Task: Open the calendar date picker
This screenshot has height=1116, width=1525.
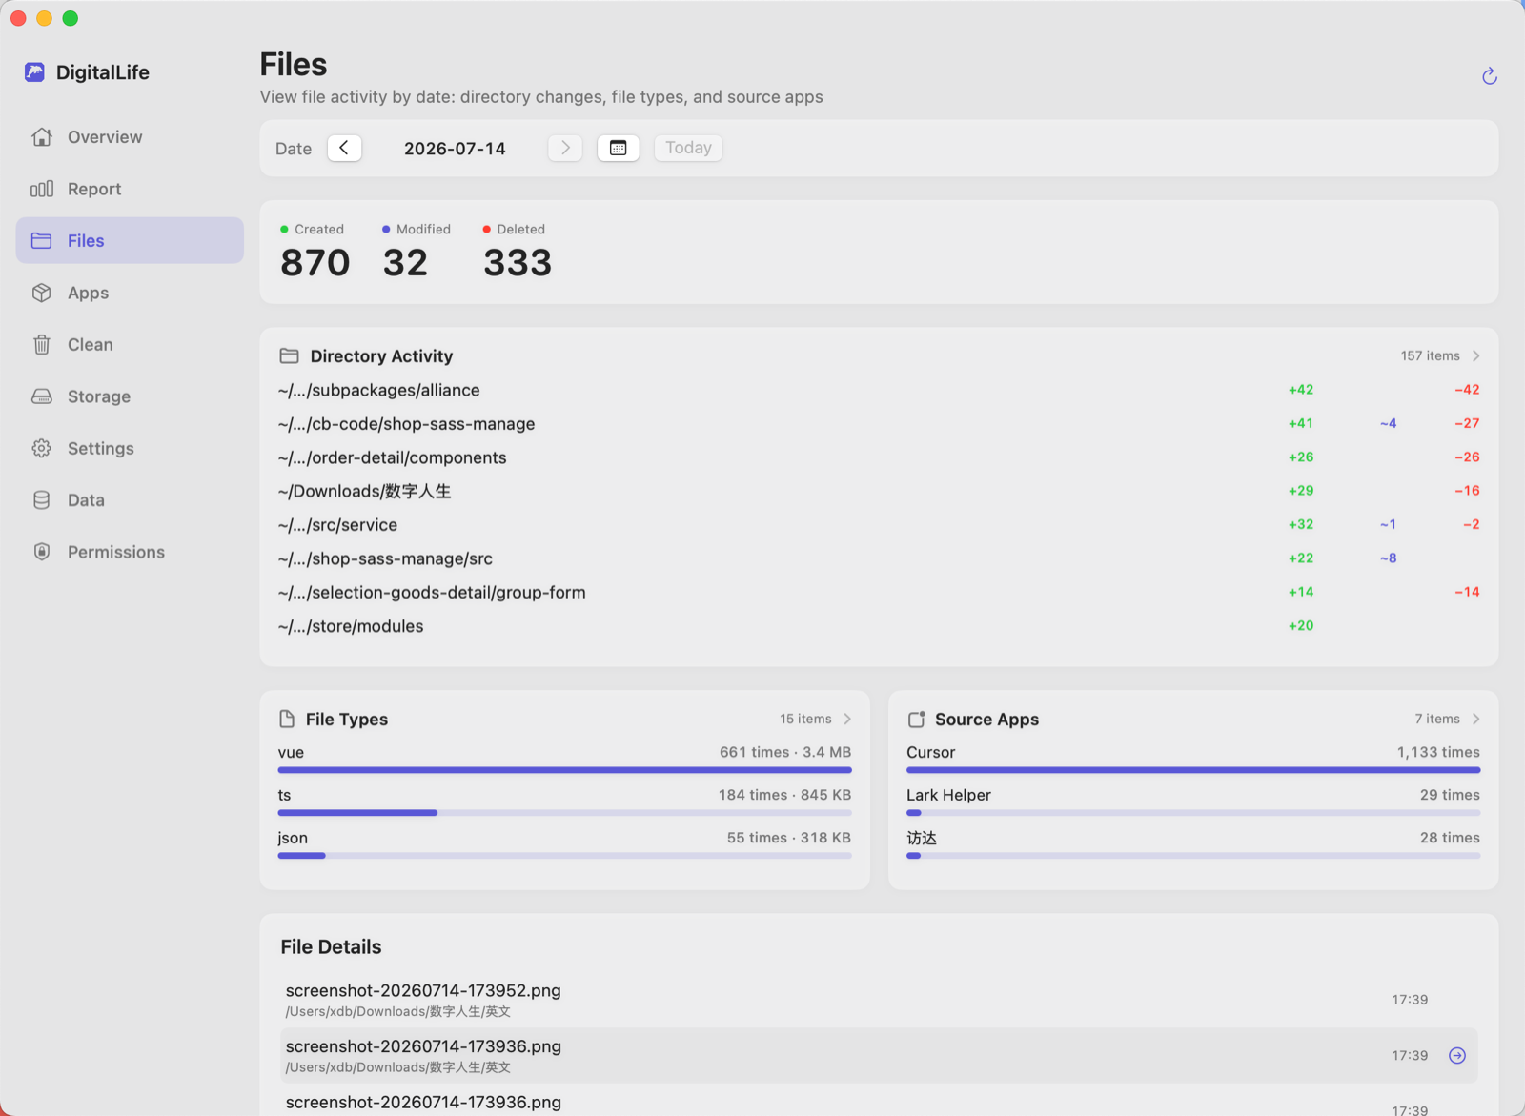Action: (619, 148)
